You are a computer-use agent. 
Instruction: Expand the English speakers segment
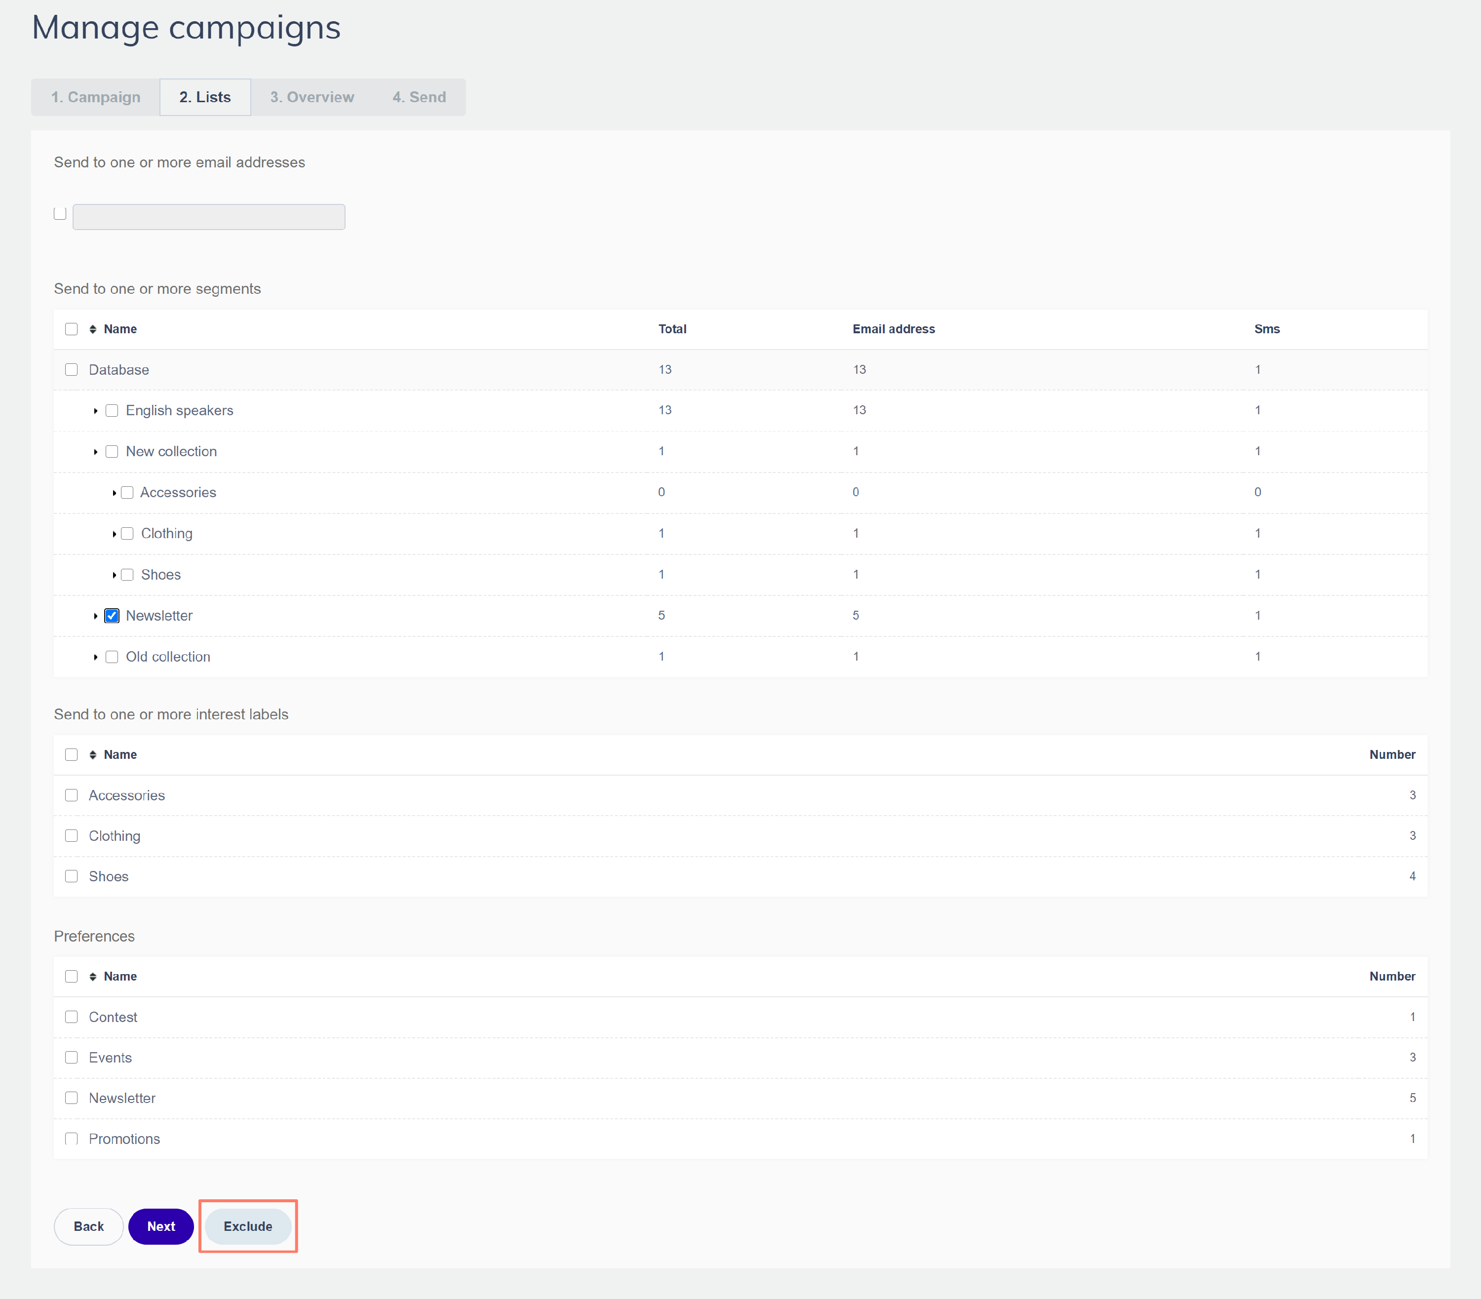[95, 411]
